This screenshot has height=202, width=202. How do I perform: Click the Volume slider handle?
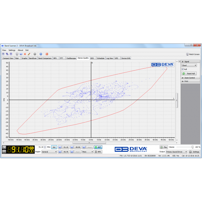pyautogui.click(x=193, y=147)
